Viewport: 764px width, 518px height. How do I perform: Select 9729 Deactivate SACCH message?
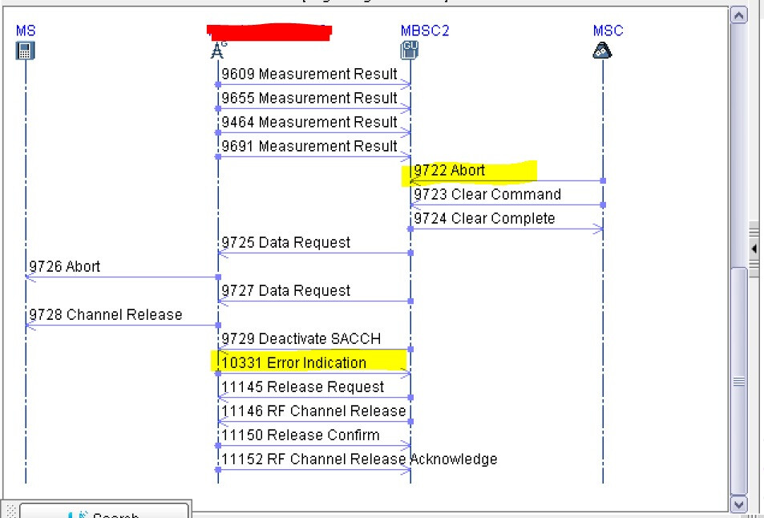click(x=301, y=338)
